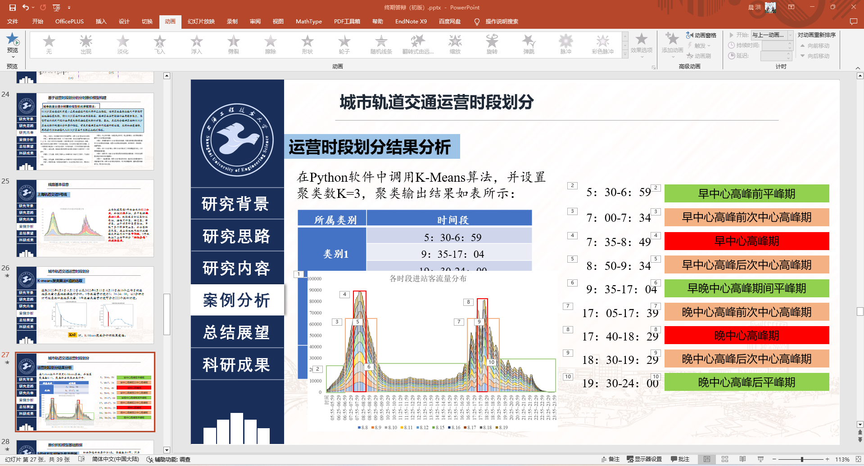Click the 添加动画 add animation star
Image resolution: width=864 pixels, height=466 pixels.
coord(672,39)
